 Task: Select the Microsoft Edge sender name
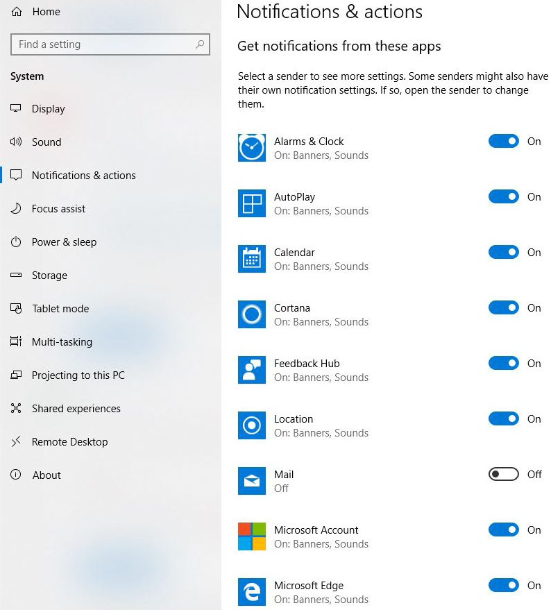pos(309,586)
